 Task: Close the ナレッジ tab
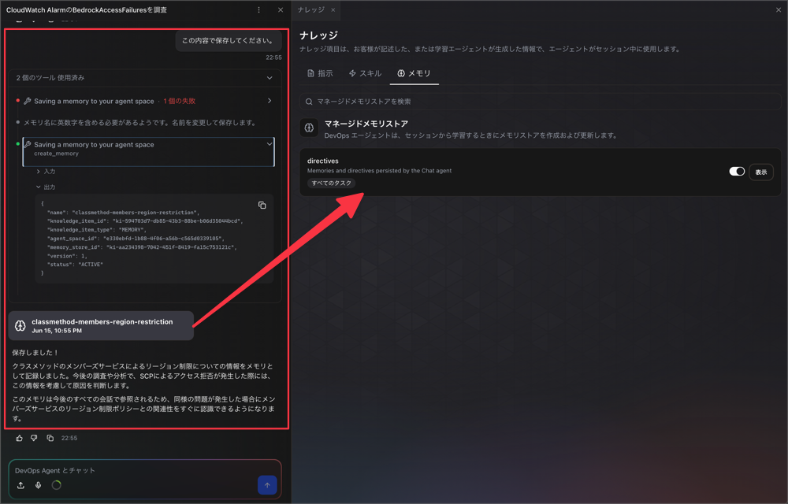pos(333,10)
